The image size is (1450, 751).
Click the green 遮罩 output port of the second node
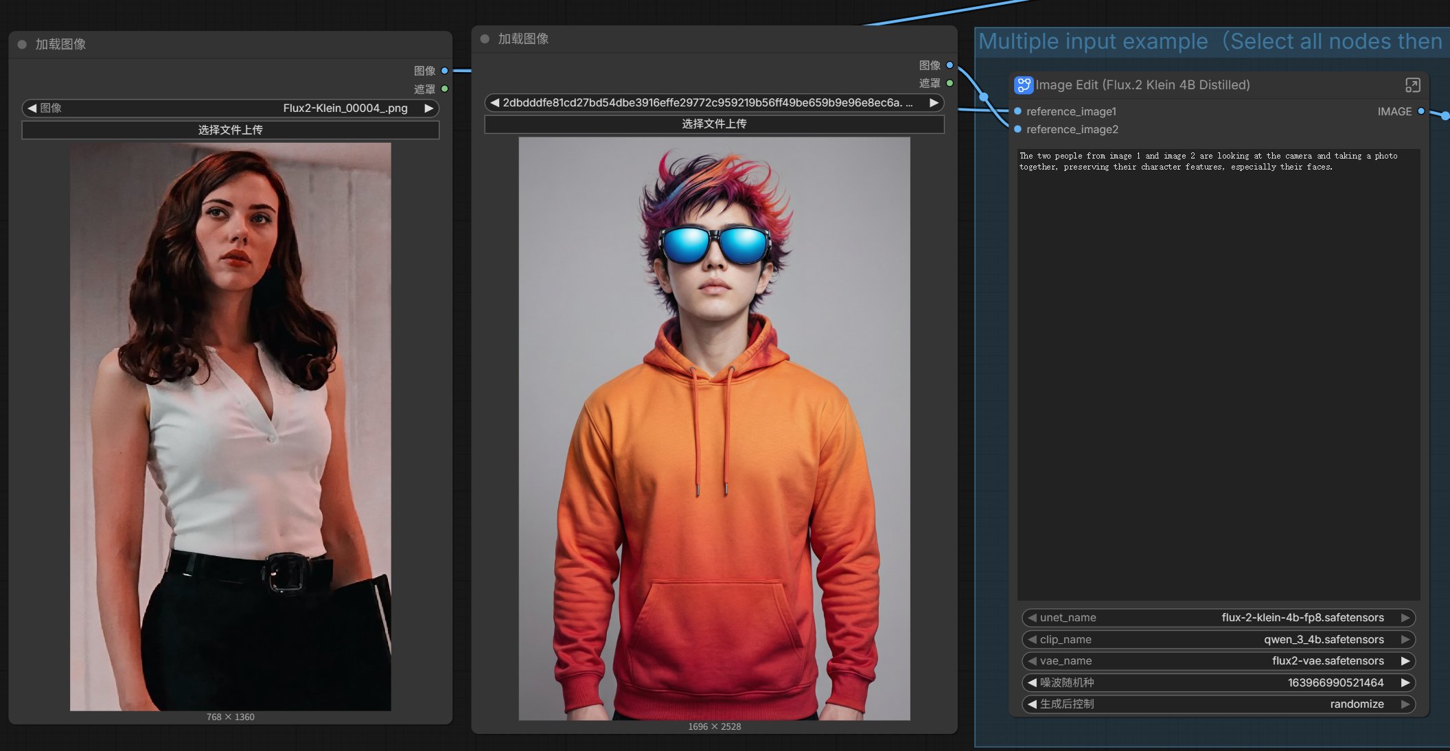pos(950,83)
